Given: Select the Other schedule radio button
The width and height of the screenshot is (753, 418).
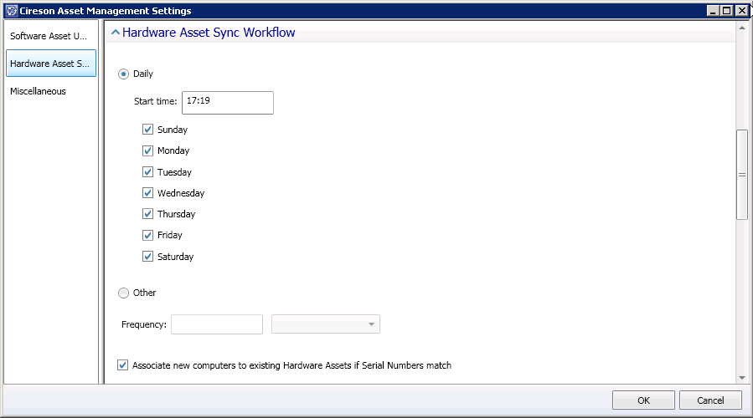Looking at the screenshot, I should coord(124,293).
